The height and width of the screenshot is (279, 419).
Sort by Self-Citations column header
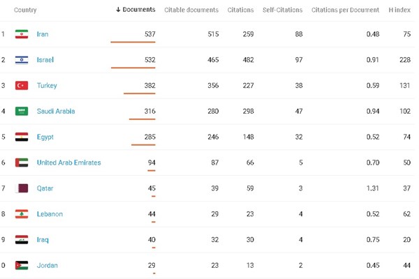coord(282,10)
